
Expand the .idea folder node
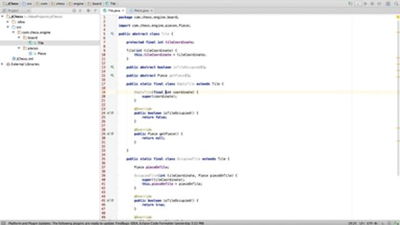tap(8, 22)
